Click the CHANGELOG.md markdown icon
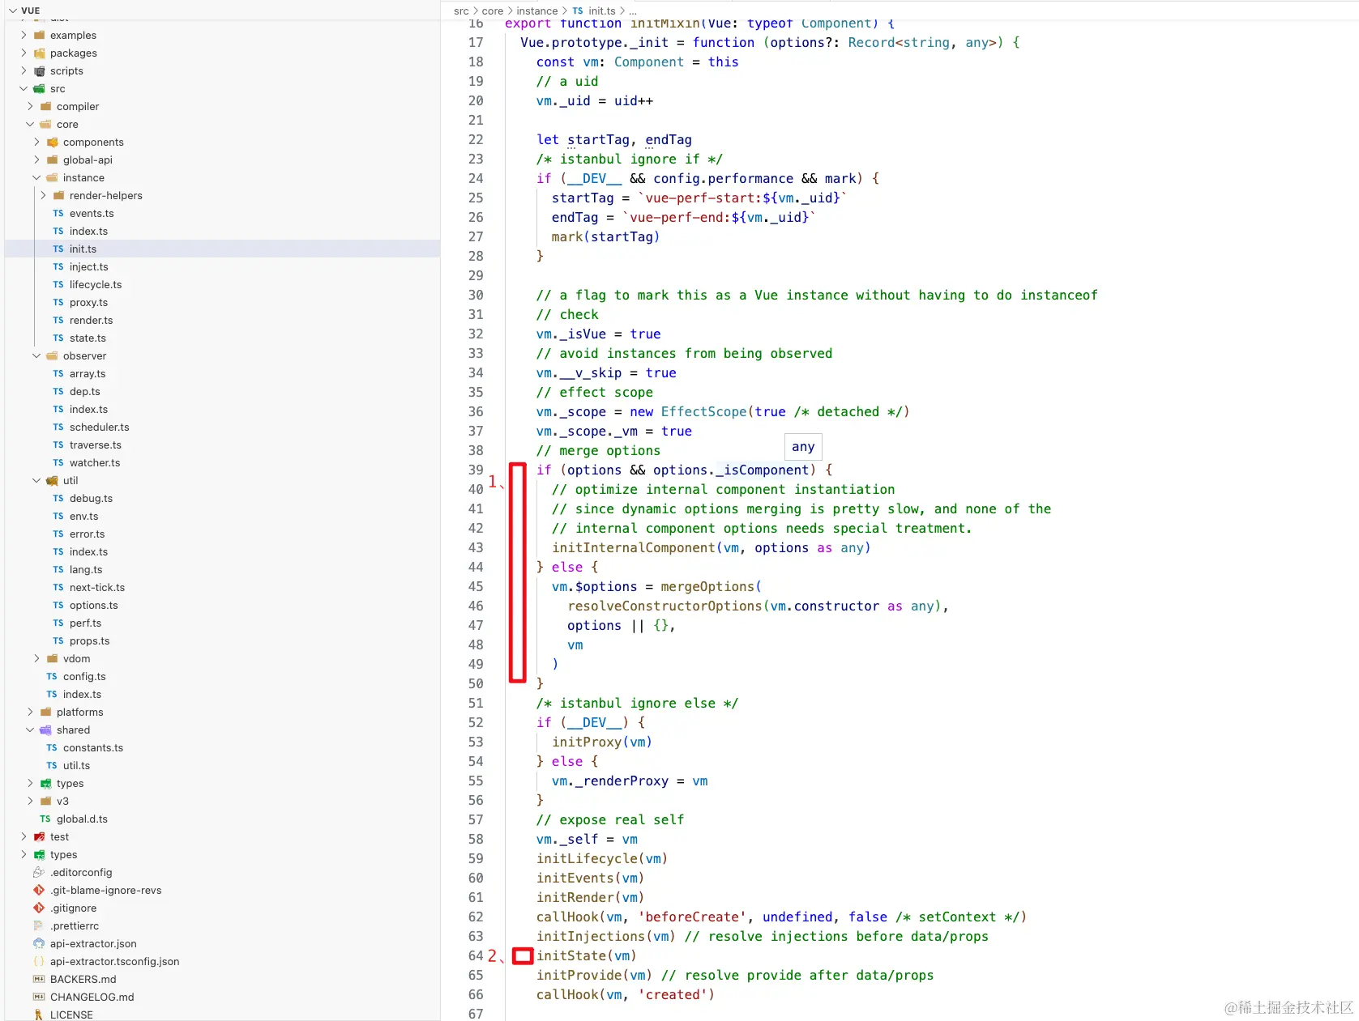1359x1021 pixels. [39, 997]
